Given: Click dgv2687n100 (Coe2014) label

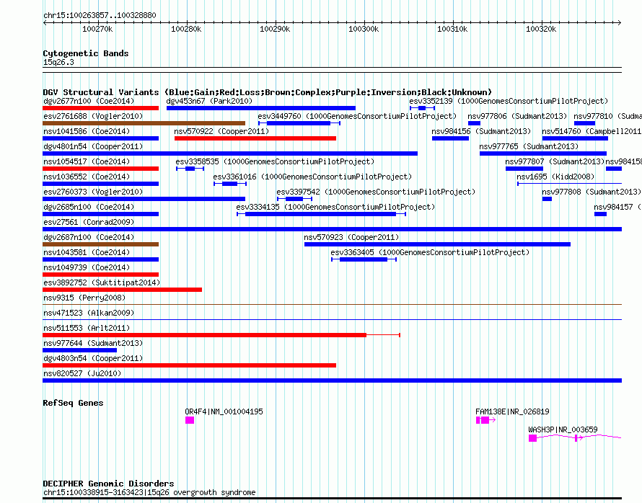Looking at the screenshot, I should (x=89, y=237).
